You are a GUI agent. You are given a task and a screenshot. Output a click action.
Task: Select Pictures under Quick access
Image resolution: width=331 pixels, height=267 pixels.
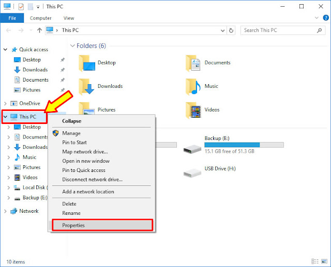(x=32, y=90)
